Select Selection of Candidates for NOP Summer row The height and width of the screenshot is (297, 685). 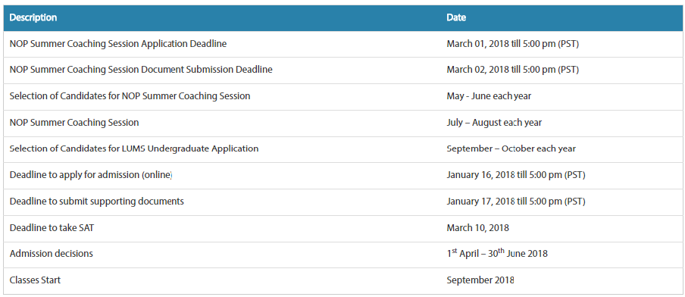(x=342, y=96)
